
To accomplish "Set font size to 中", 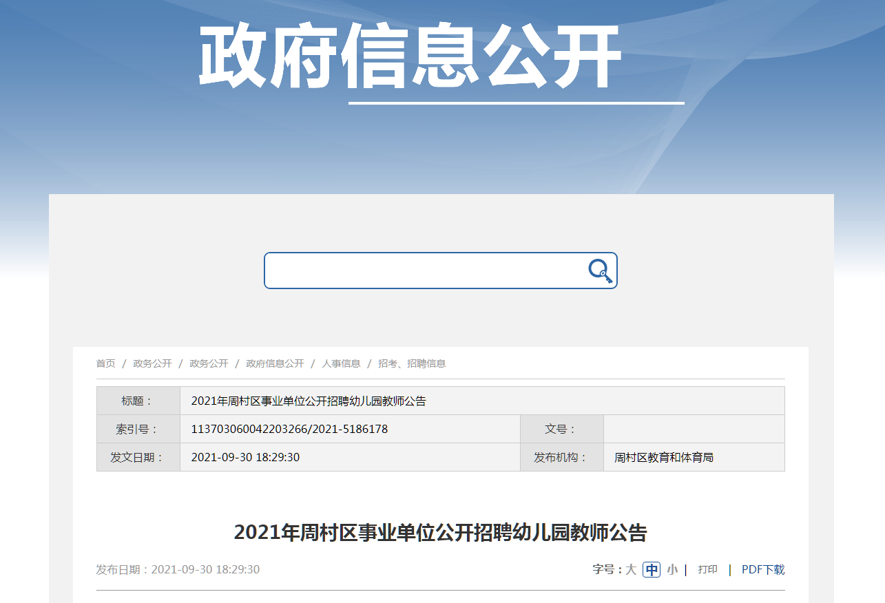I will click(652, 570).
